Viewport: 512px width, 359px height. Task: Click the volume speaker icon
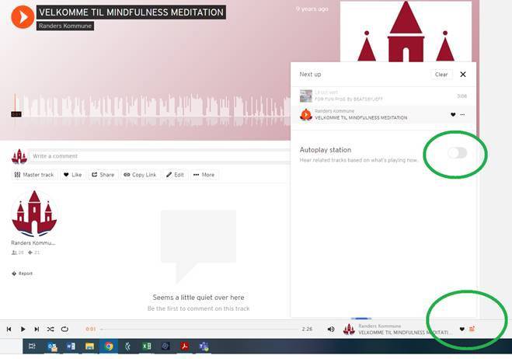(331, 329)
